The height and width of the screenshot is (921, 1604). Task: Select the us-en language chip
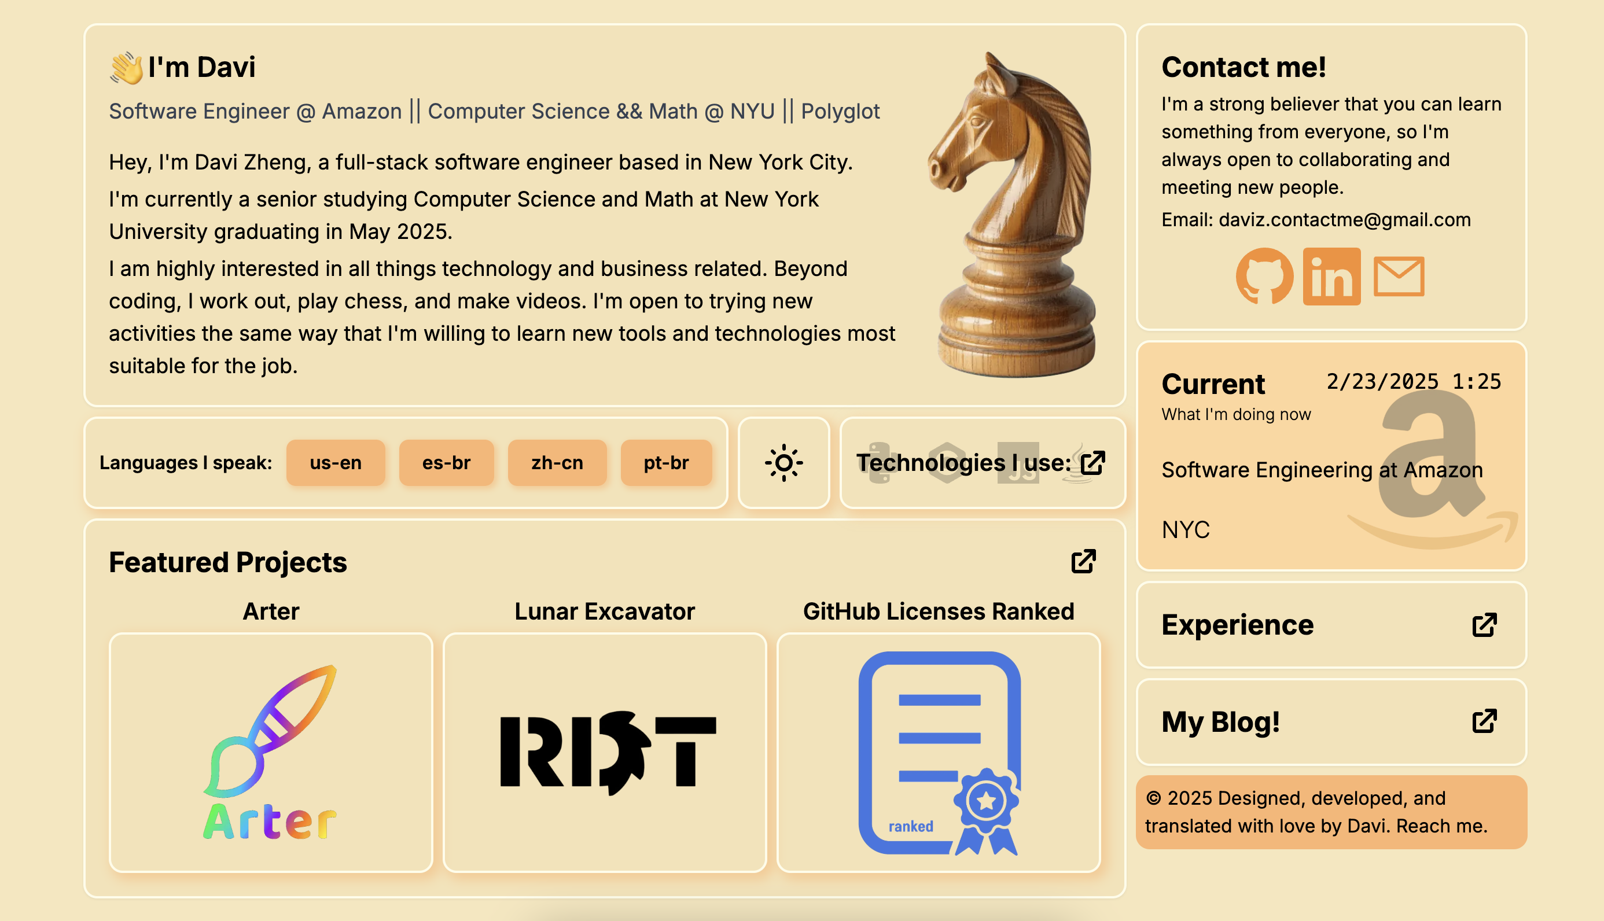coord(335,463)
